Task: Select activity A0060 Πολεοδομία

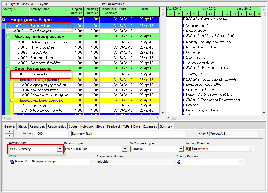Action: tap(84, 53)
